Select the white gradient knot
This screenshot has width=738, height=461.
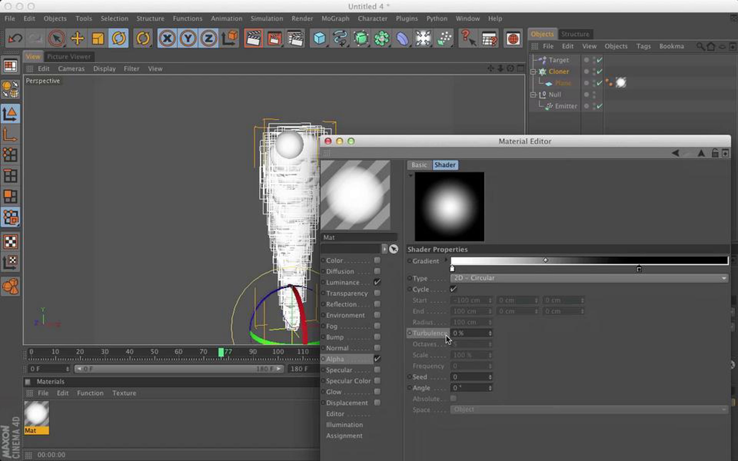[452, 269]
